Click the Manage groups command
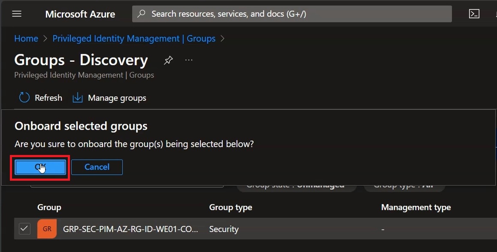The image size is (497, 252). (x=109, y=98)
